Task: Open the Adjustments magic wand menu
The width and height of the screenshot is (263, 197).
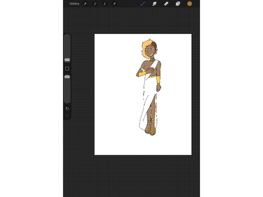Action: 95,4
